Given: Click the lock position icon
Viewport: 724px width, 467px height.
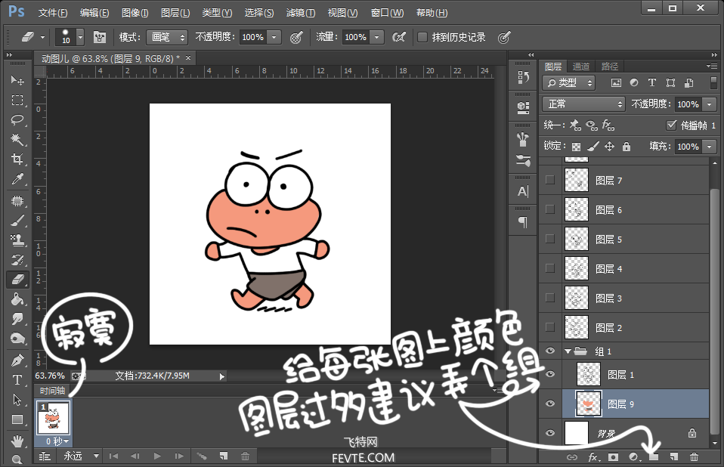Looking at the screenshot, I should click(x=609, y=147).
